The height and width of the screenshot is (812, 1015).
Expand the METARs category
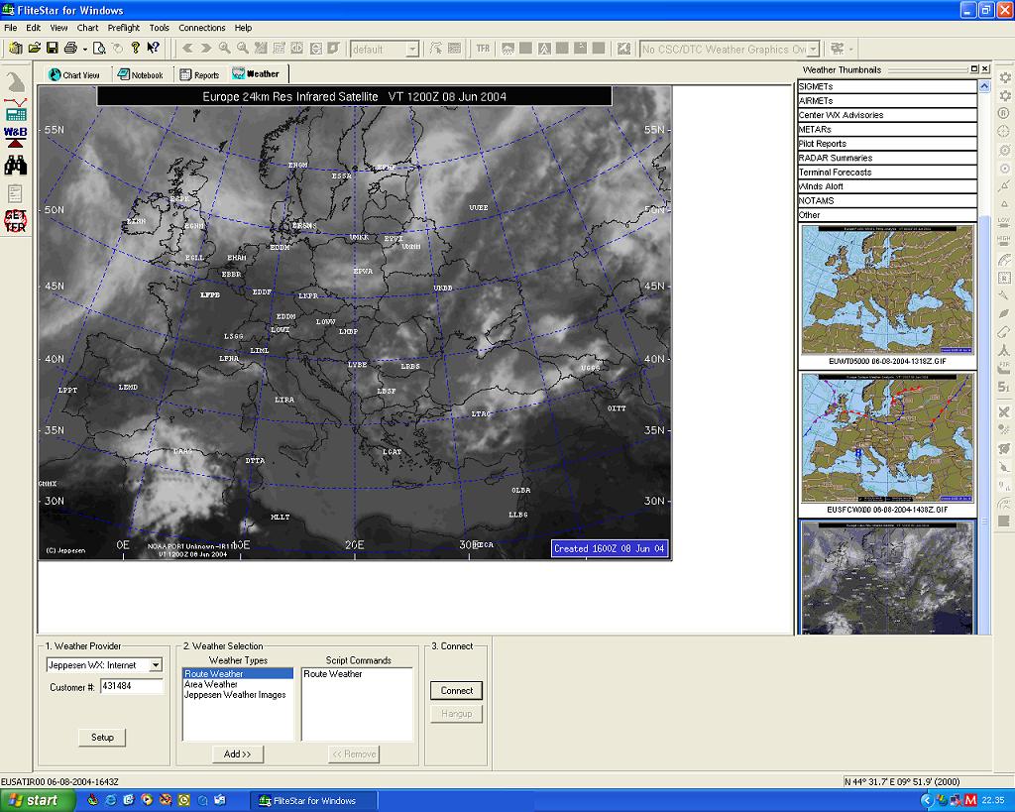point(887,130)
